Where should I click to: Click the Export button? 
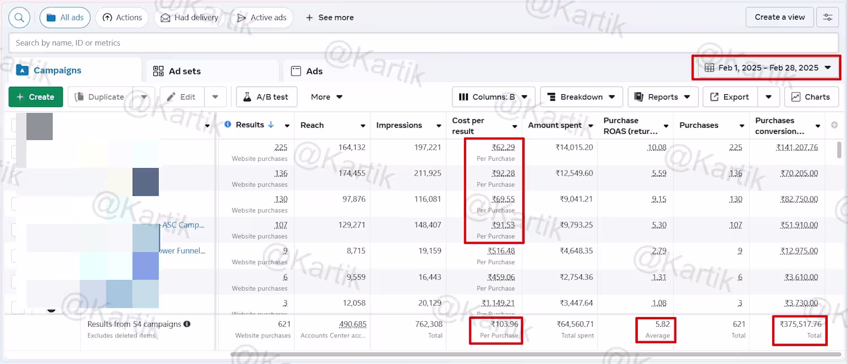pos(729,97)
